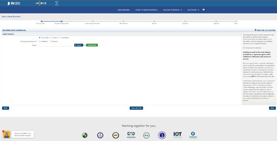This screenshot has width=277, height=141.
Task: Click the Registered Agent Info progress step
Action: click(x=62, y=21)
